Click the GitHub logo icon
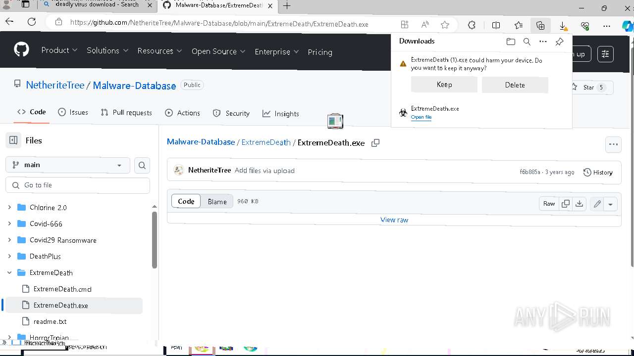This screenshot has height=356, width=634. coord(21,49)
